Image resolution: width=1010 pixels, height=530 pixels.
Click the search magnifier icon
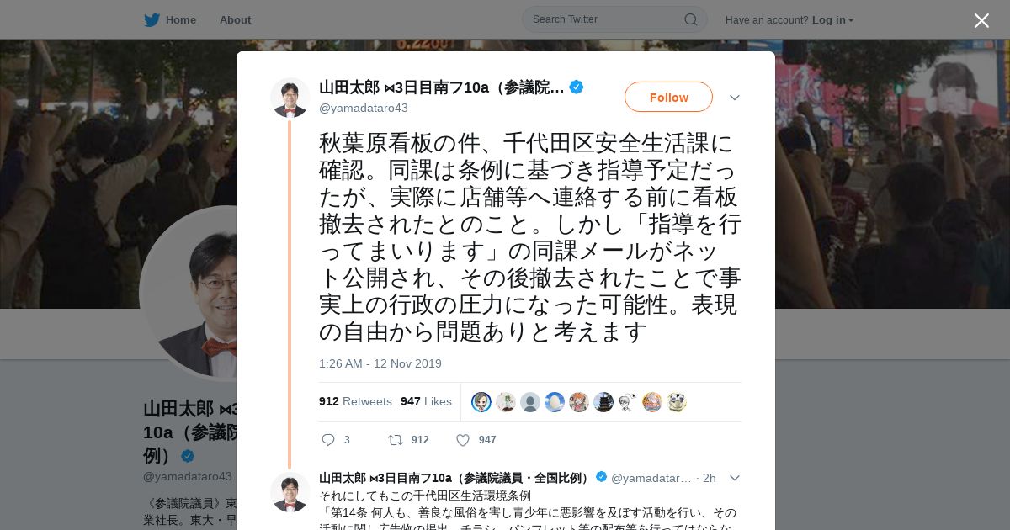click(690, 19)
